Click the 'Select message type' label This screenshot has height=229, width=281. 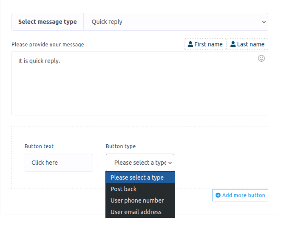[48, 22]
